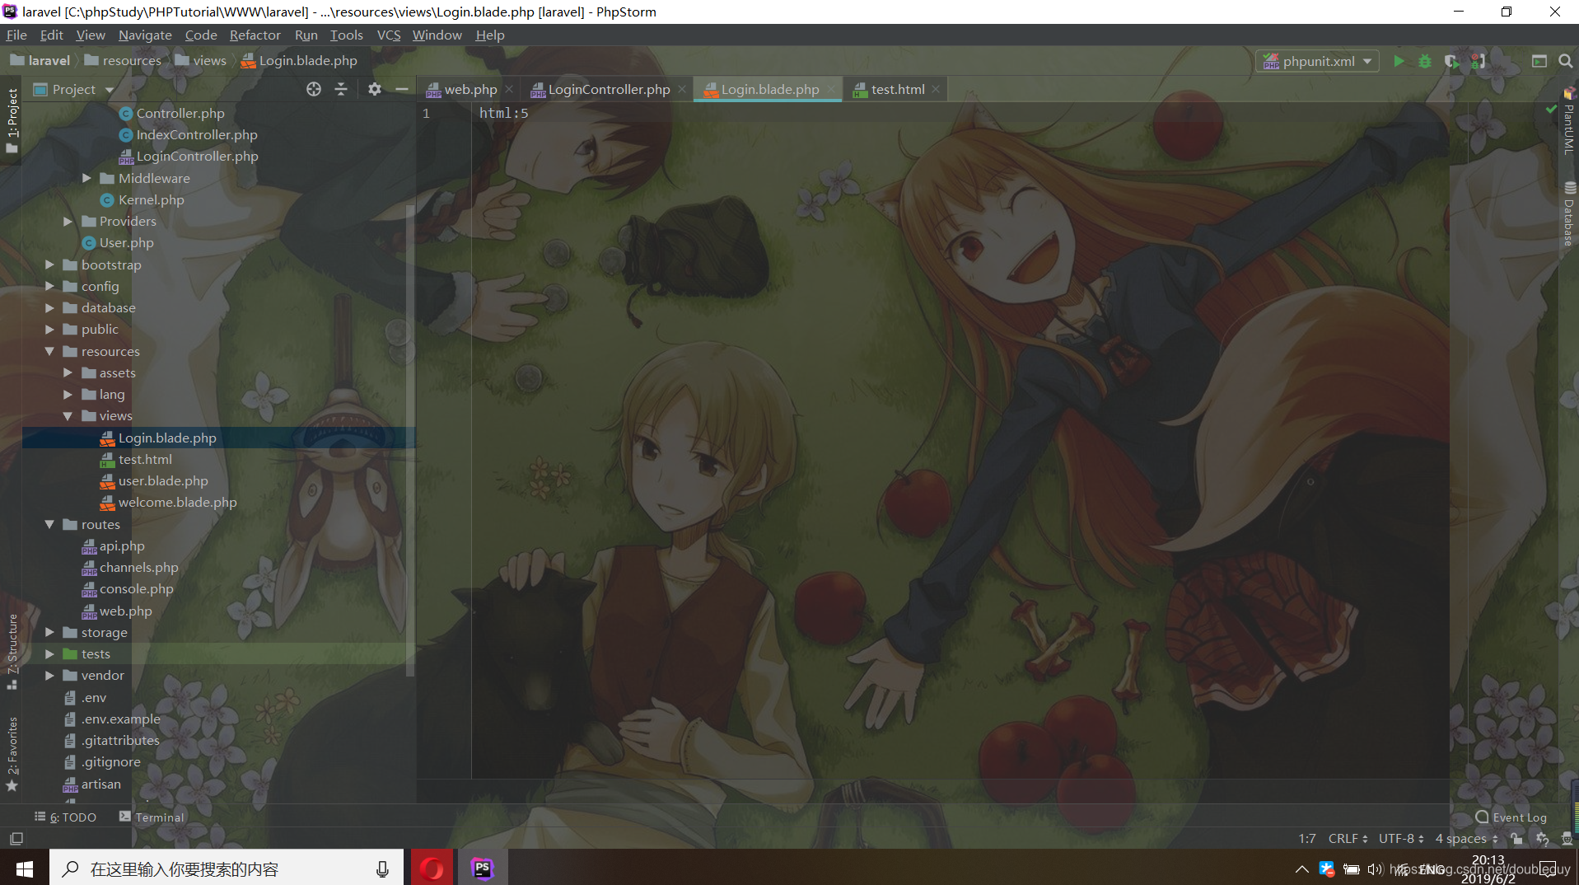Select the .env file
1579x885 pixels.
click(x=93, y=697)
